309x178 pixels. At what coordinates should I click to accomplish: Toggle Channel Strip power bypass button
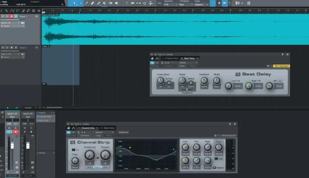pos(69,132)
